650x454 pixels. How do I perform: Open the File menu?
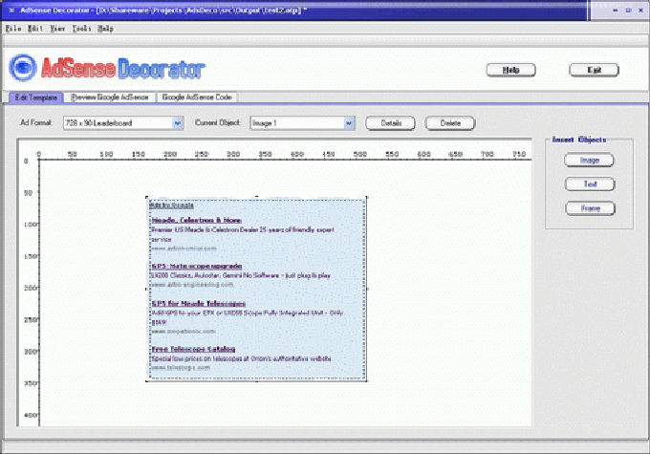click(13, 29)
